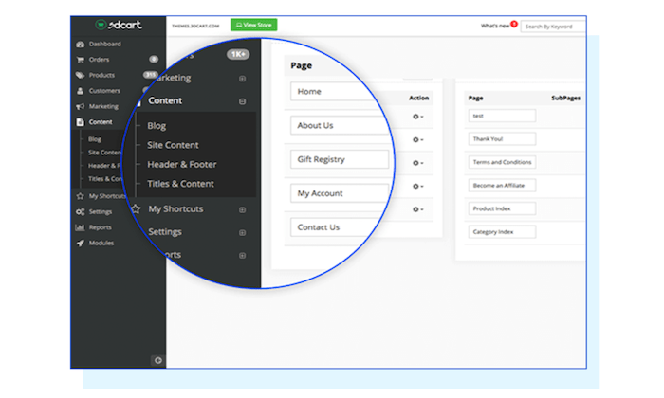Expand the Reports plus icon in magnified menu
Viewport: 664px width, 398px height.
click(242, 256)
